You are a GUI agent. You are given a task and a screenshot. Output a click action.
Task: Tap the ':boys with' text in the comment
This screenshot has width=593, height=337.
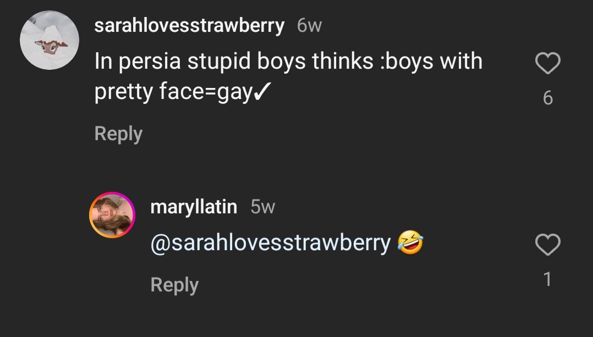pyautogui.click(x=431, y=61)
